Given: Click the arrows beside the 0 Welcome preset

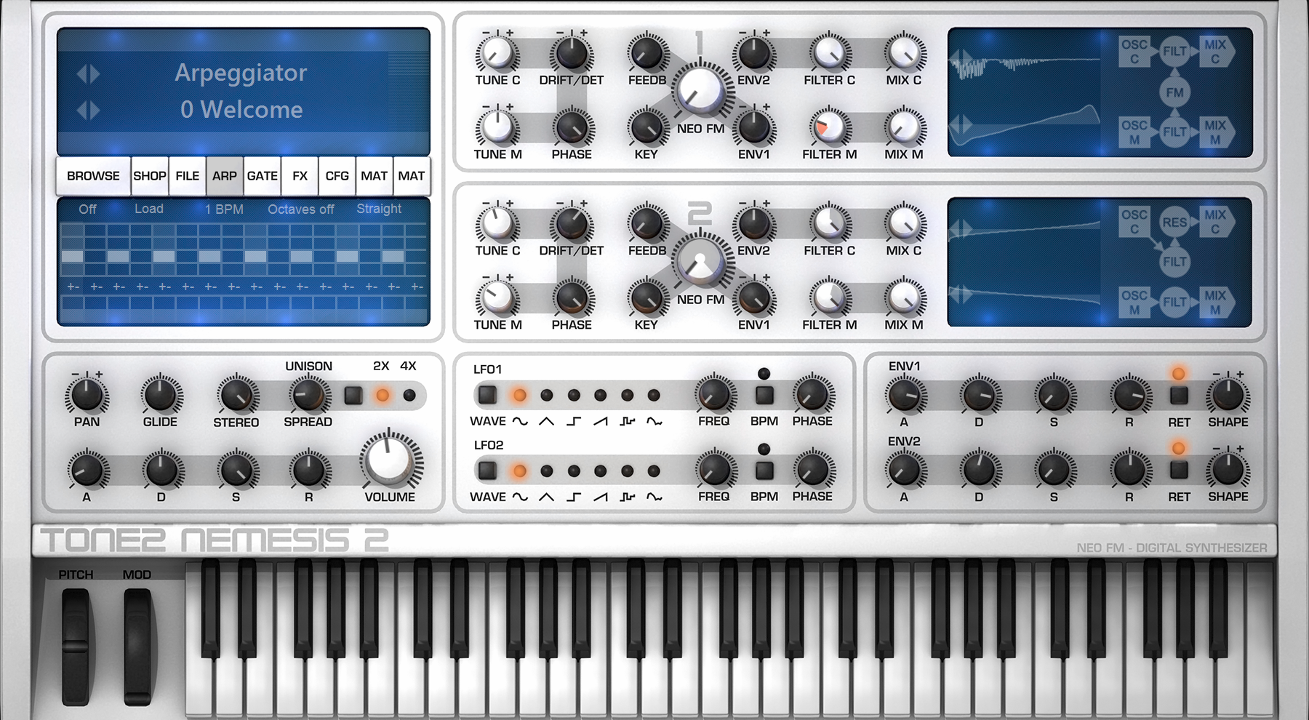Looking at the screenshot, I should pyautogui.click(x=88, y=111).
